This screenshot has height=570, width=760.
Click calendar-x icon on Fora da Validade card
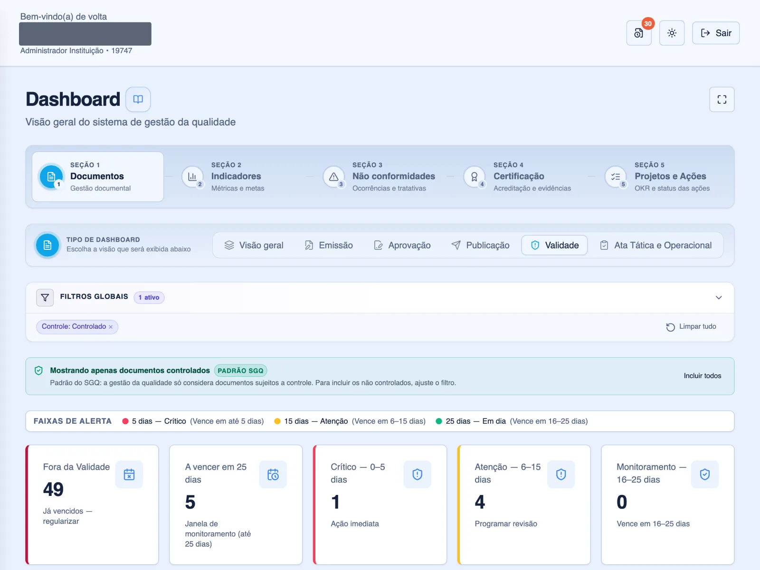coord(129,474)
